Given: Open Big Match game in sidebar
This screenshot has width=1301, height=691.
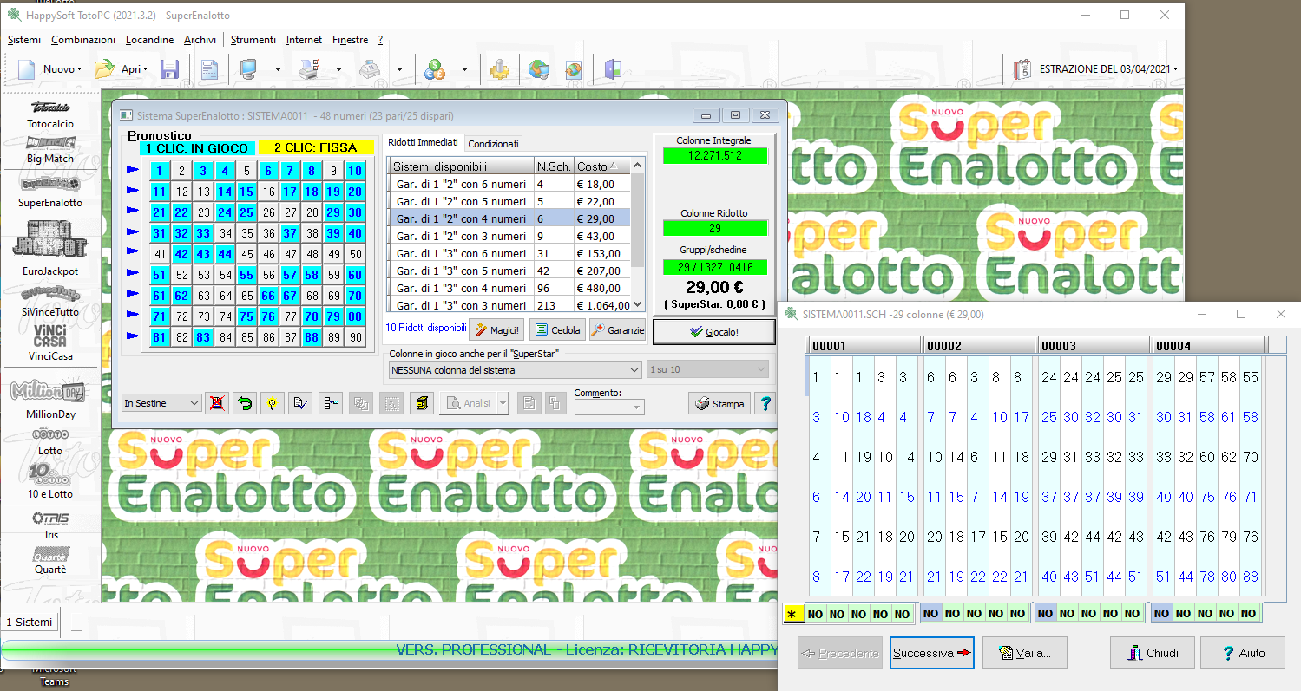Looking at the screenshot, I should [50, 150].
